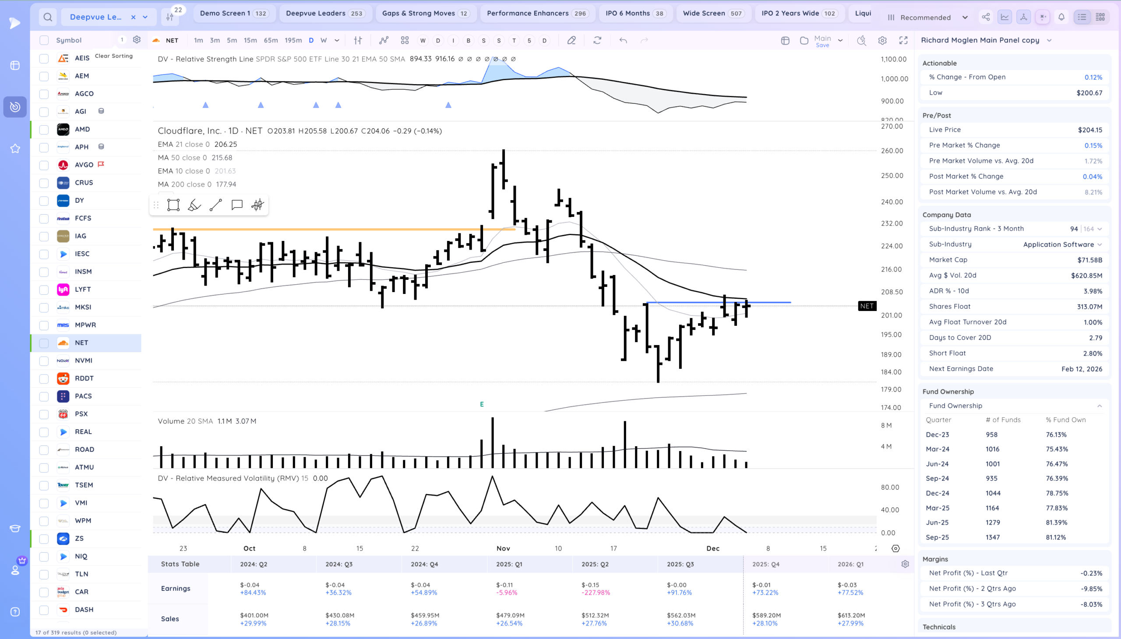Collapse the Fund Ownership section
1121x639 pixels.
(x=1100, y=406)
